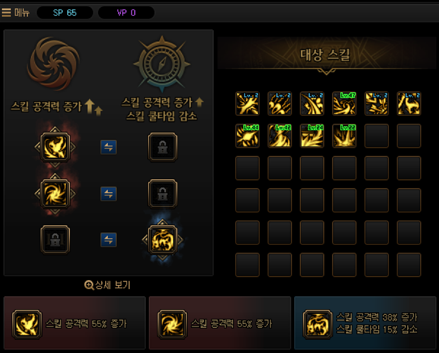Expand the 대상 스킬 header arrow
This screenshot has width=439, height=353.
(326, 71)
